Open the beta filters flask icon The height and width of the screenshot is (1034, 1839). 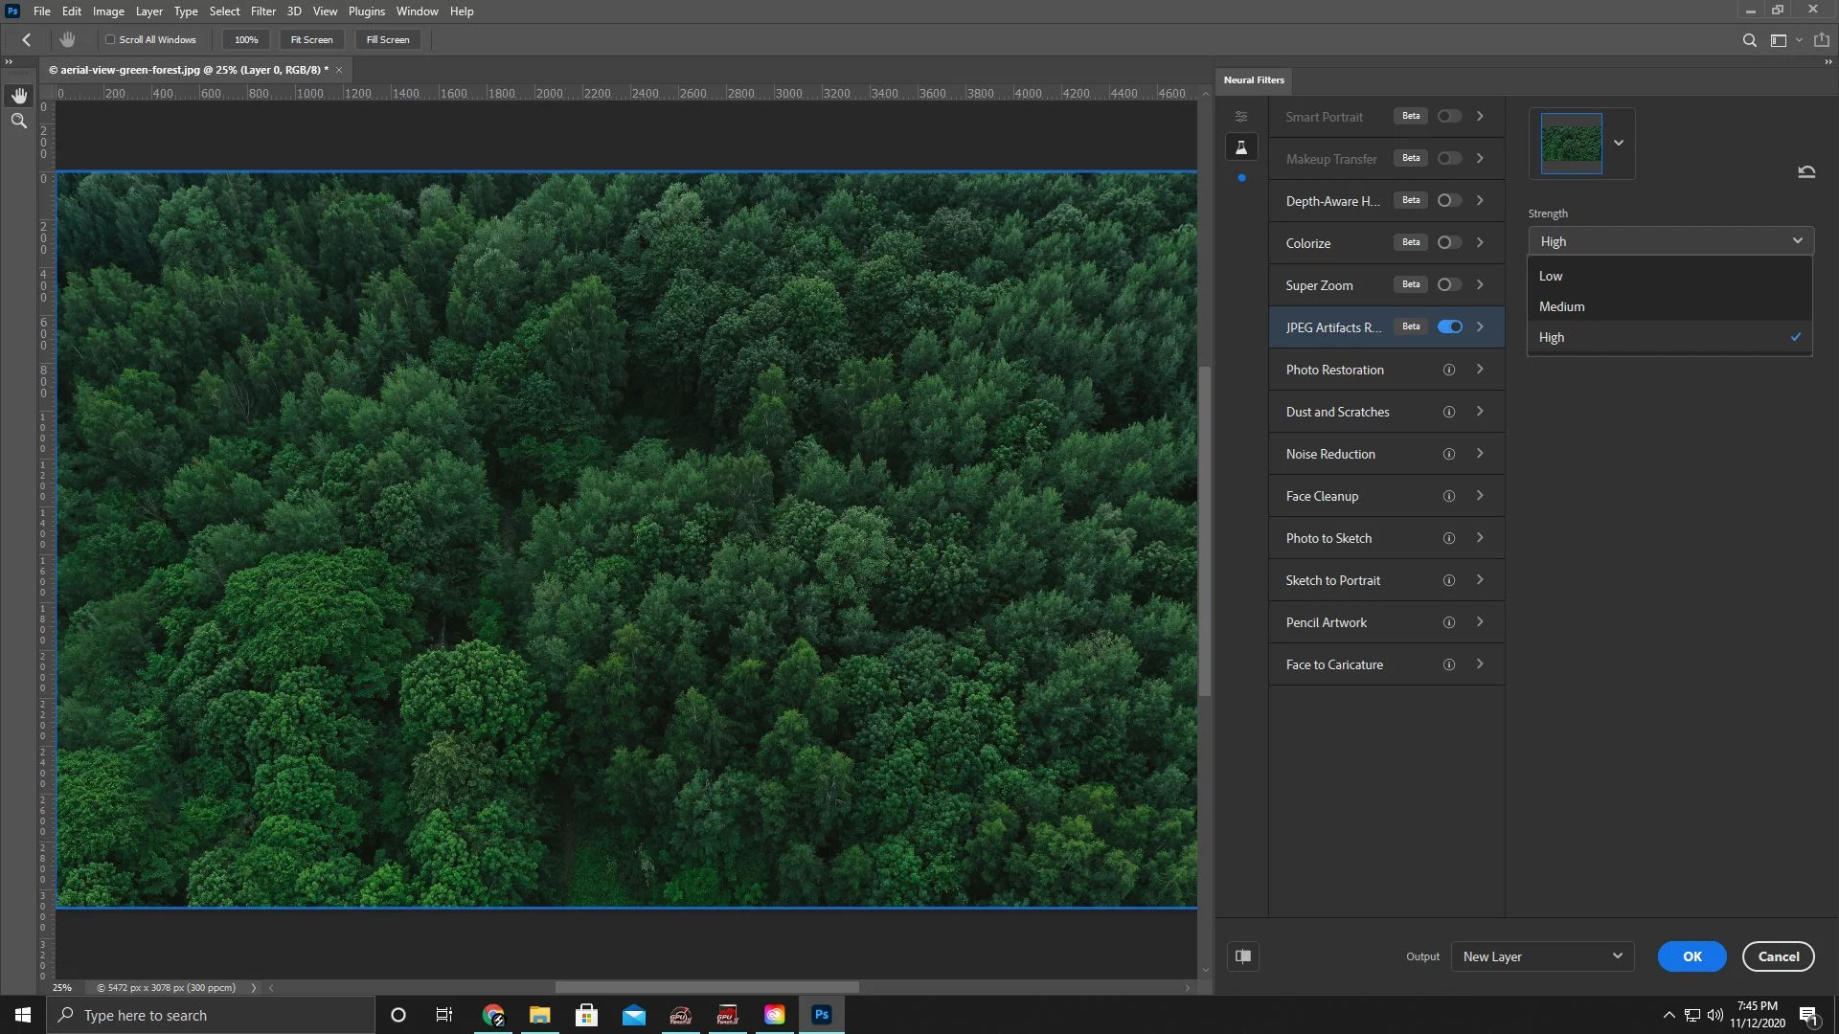[x=1241, y=147]
